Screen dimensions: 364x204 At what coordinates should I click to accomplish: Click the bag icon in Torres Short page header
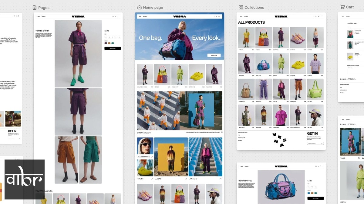118,16
